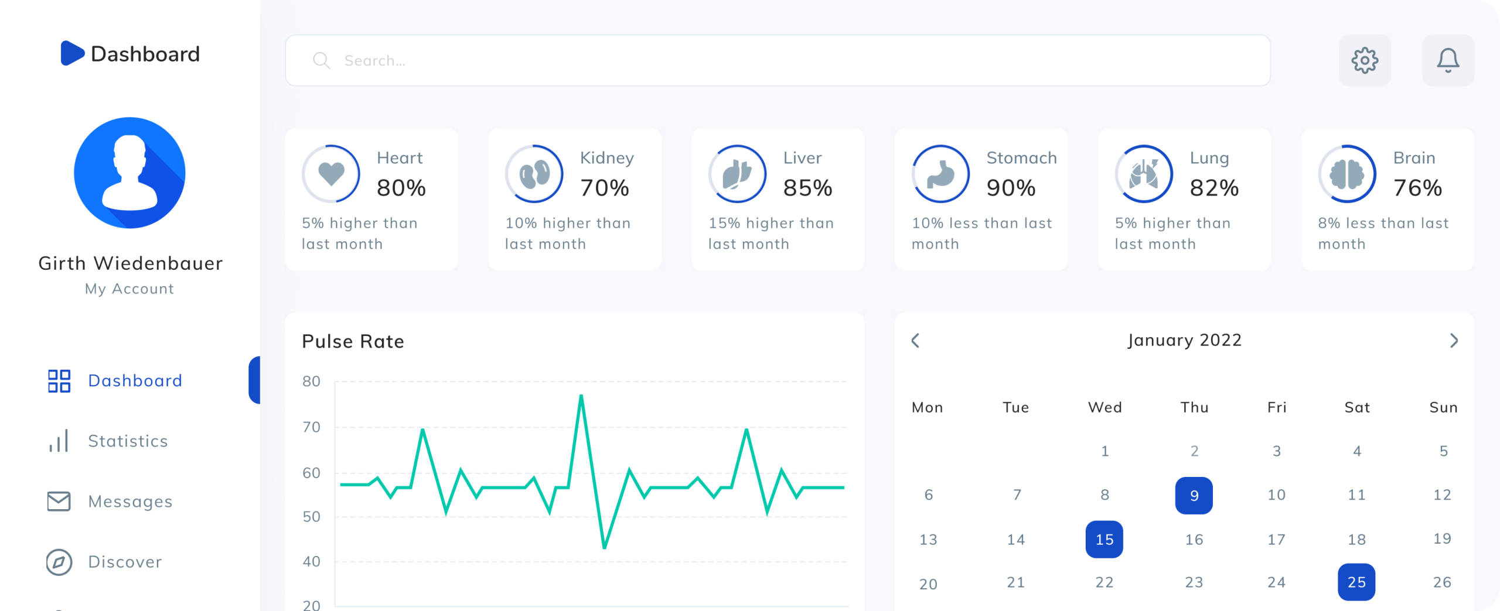This screenshot has width=1500, height=611.
Task: Click the Stomach organ icon
Action: click(940, 174)
